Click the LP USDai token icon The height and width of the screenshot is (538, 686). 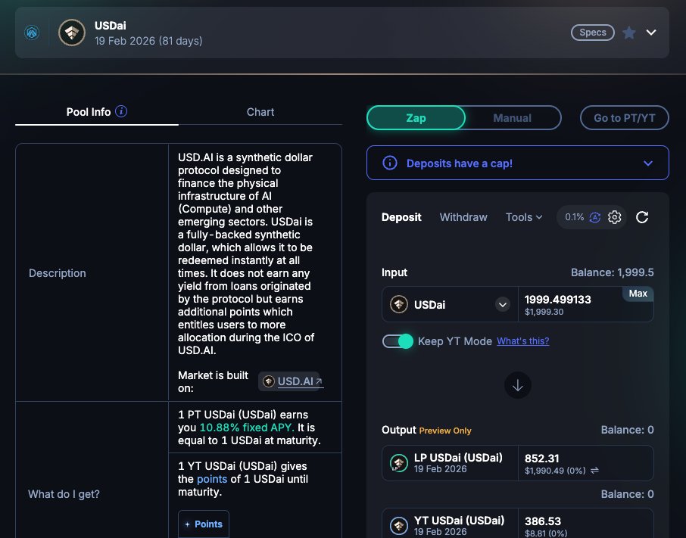[x=398, y=463]
